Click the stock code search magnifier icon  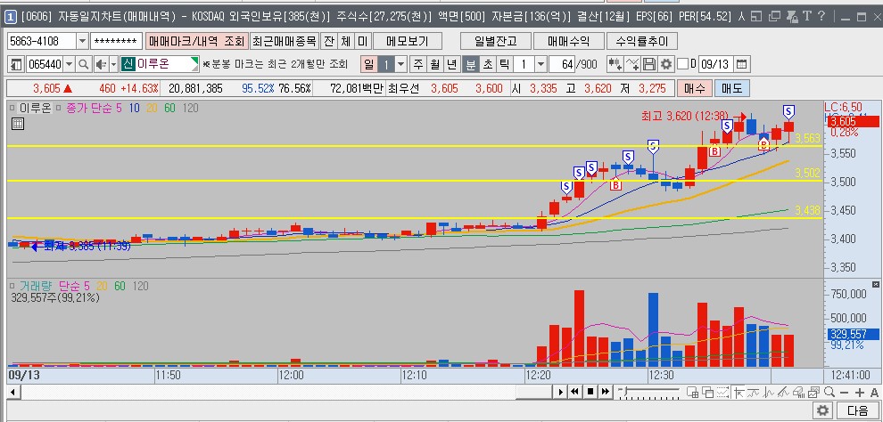tap(83, 65)
